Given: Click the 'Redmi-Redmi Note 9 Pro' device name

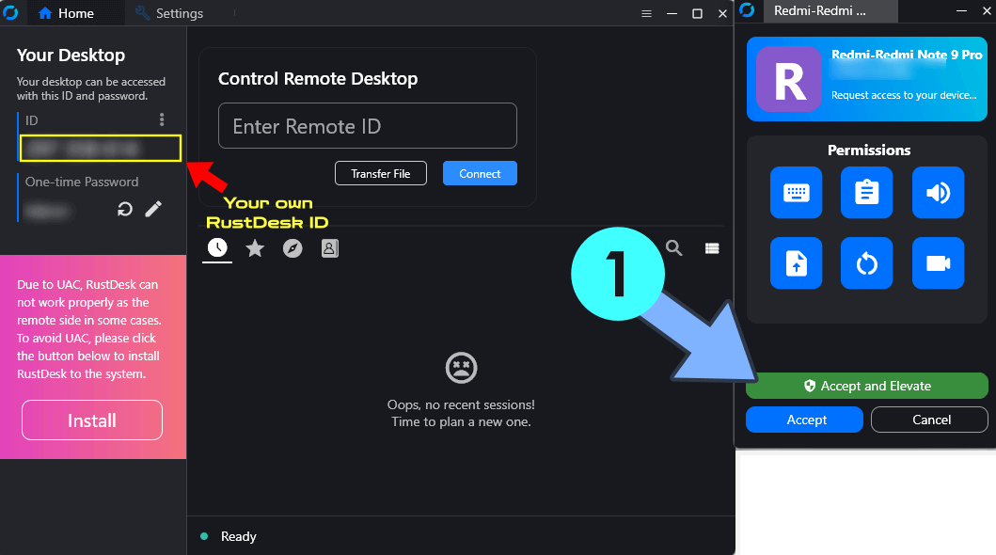Looking at the screenshot, I should [907, 55].
